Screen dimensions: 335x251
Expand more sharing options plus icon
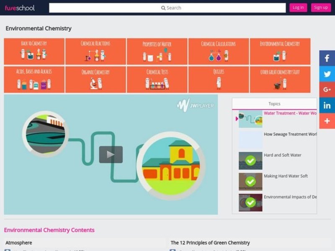tap(327, 121)
